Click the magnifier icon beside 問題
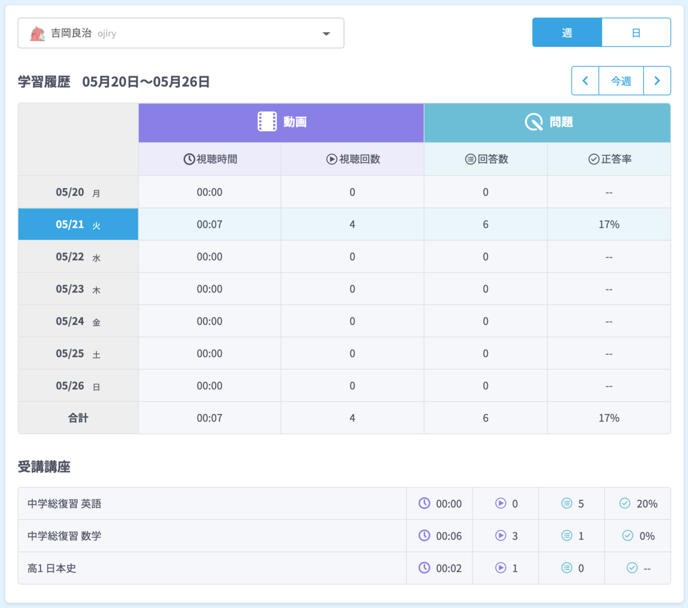 [x=534, y=122]
